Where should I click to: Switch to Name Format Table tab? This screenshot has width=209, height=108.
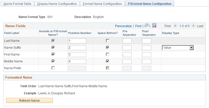(x=17, y=4)
